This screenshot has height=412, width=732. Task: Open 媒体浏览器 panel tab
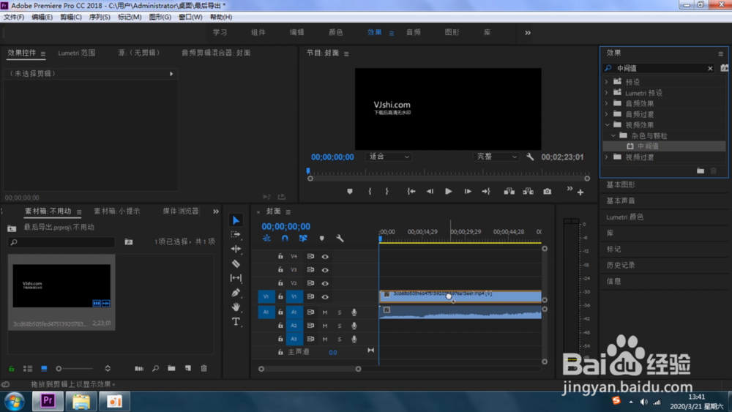(x=181, y=211)
